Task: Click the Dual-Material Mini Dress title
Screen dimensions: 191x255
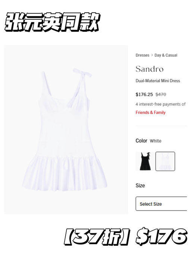Action: tap(158, 81)
